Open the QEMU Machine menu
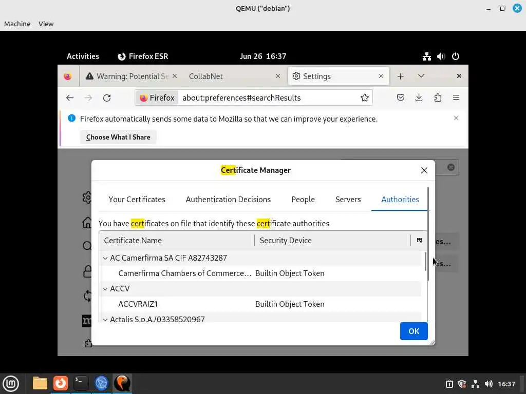The image size is (526, 394). [x=17, y=24]
